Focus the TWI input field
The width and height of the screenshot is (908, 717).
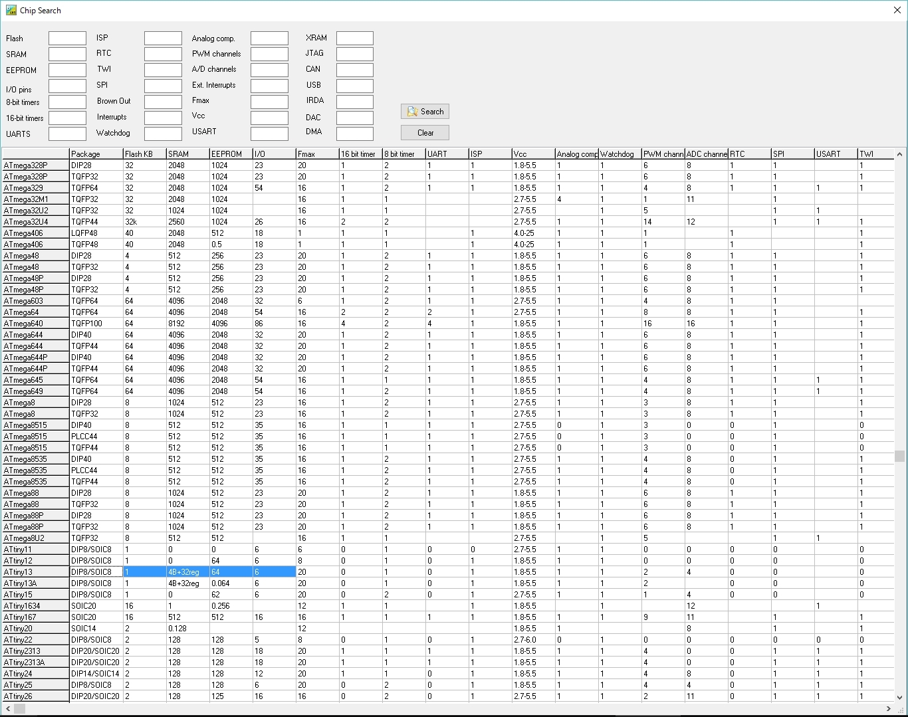(163, 70)
